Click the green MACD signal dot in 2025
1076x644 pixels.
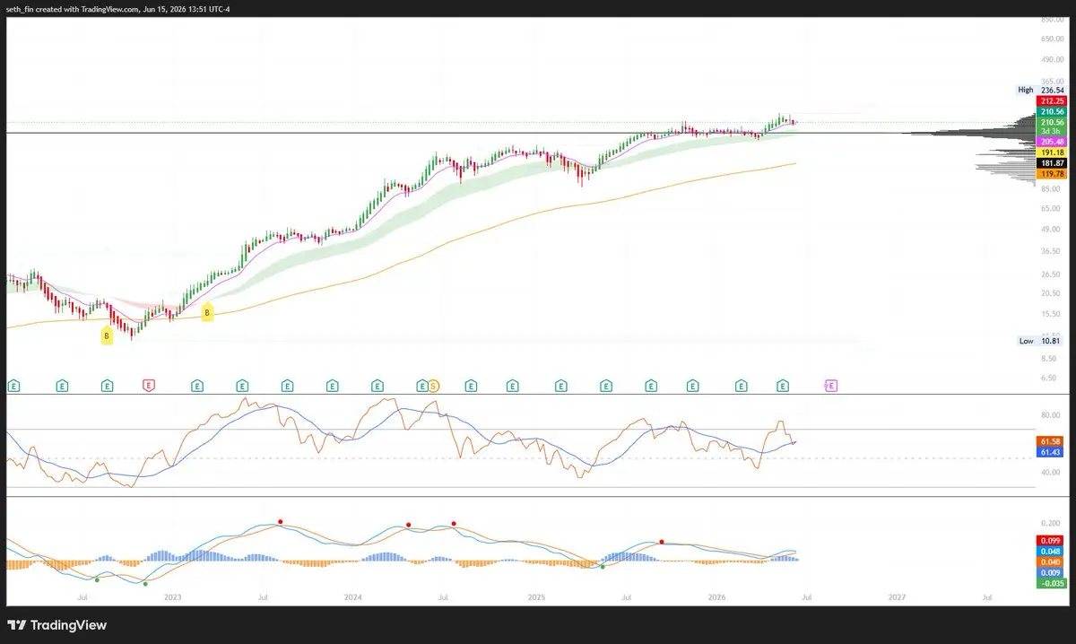pyautogui.click(x=603, y=567)
